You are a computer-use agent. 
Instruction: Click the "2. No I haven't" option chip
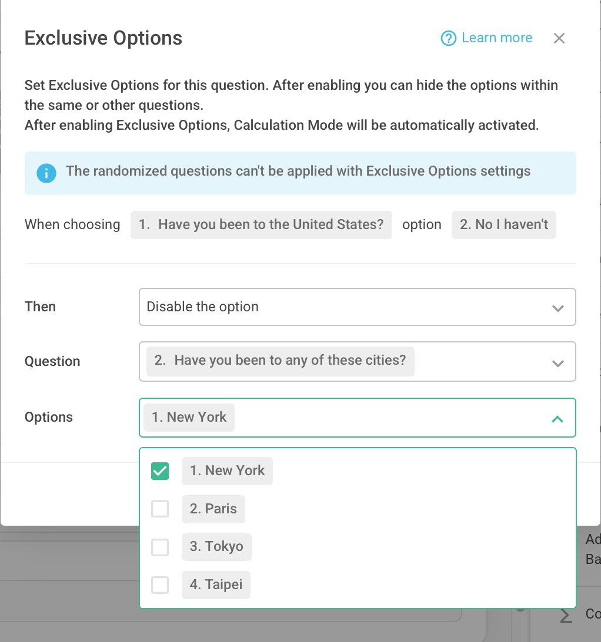coord(503,224)
